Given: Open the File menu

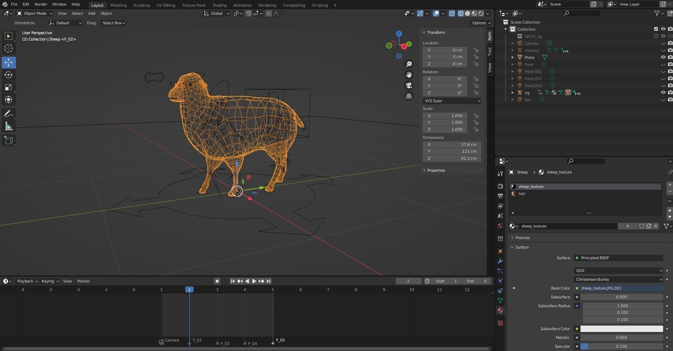Looking at the screenshot, I should pos(14,4).
